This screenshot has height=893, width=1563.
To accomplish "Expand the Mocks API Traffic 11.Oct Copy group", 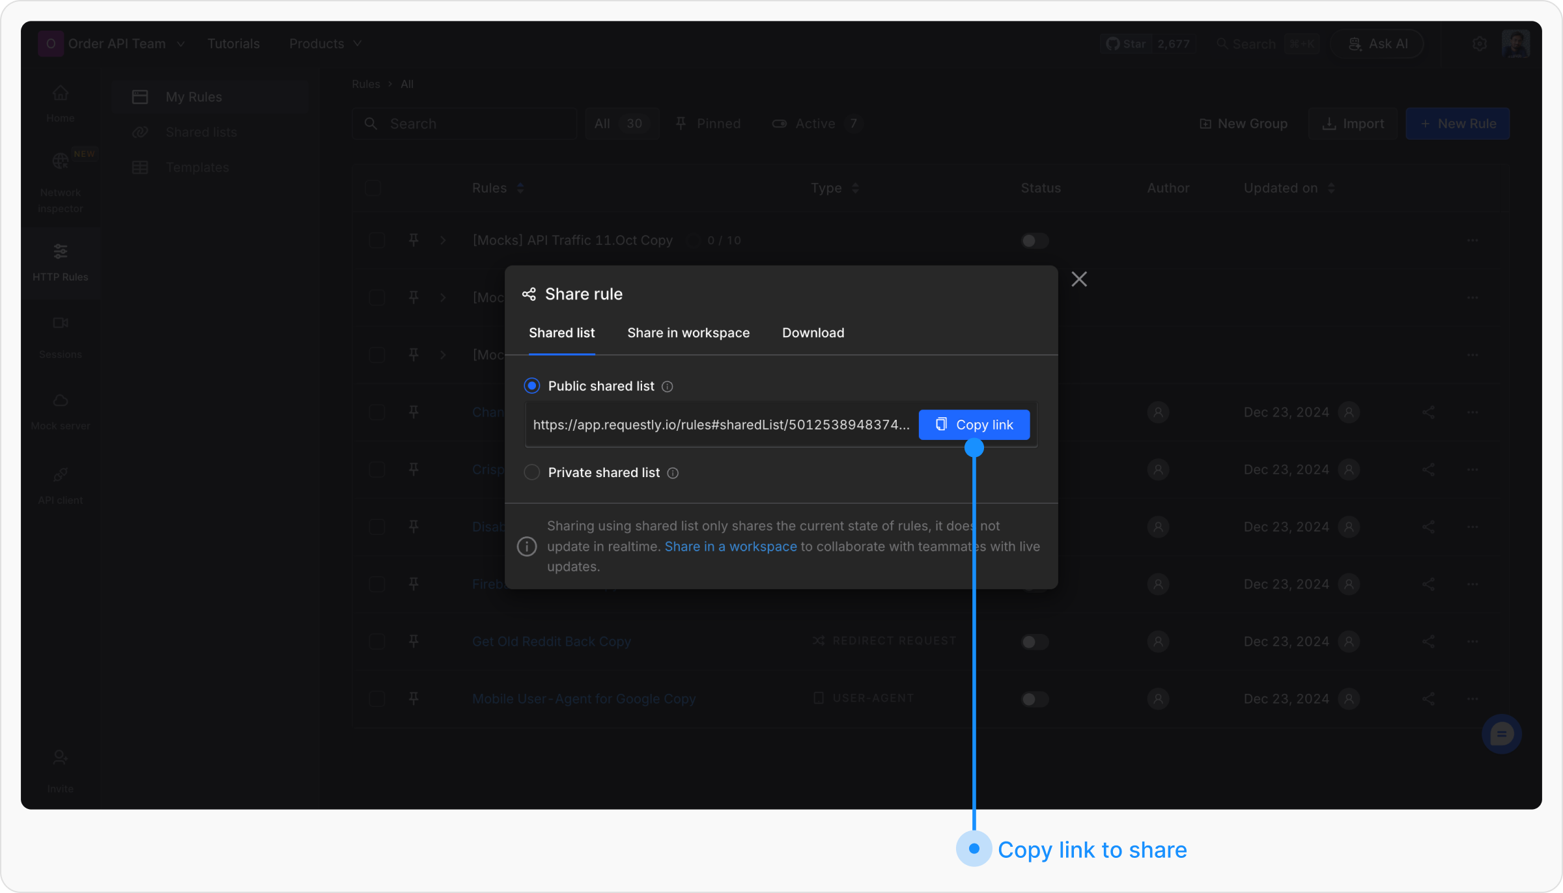I will pyautogui.click(x=443, y=240).
